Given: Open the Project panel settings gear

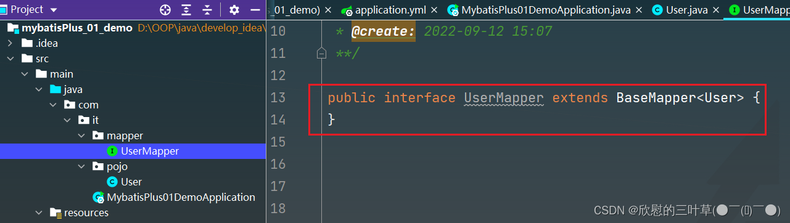Looking at the screenshot, I should [x=234, y=10].
